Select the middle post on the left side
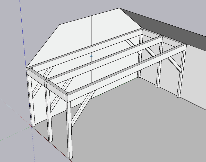The height and width of the screenshot is (162, 206). coord(49,114)
